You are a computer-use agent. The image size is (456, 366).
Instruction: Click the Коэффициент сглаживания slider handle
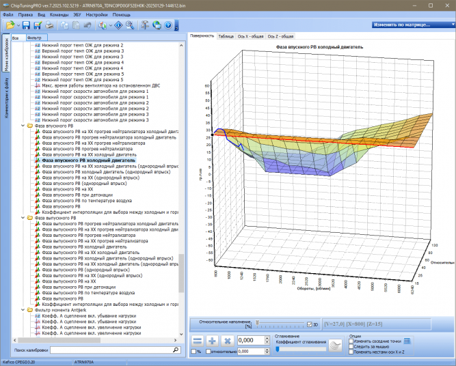278,349
